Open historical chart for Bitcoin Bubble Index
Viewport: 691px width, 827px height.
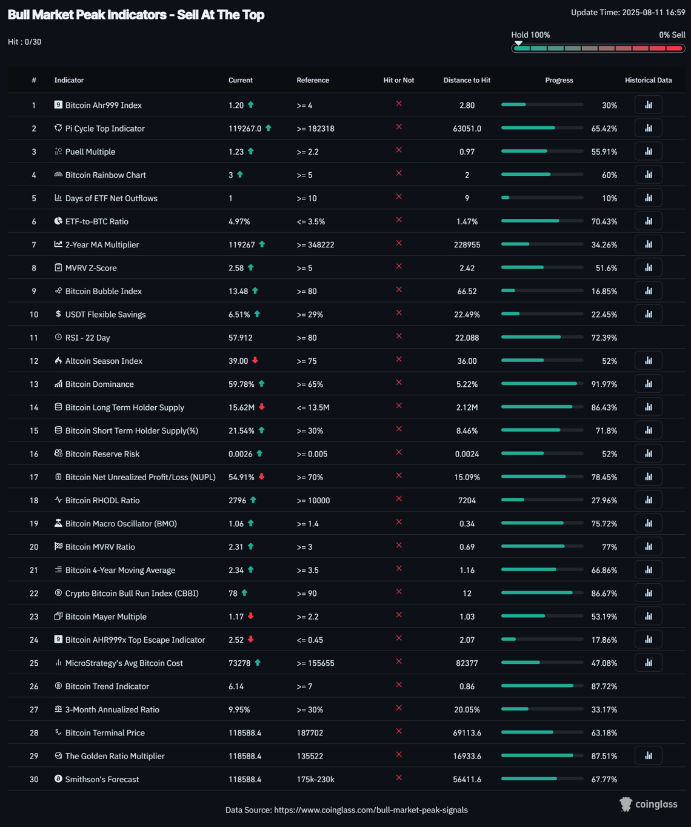click(648, 291)
